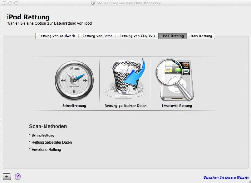Switch to the Raw Rettung tab
Viewport: 251px width, 183px height.
[x=201, y=36]
